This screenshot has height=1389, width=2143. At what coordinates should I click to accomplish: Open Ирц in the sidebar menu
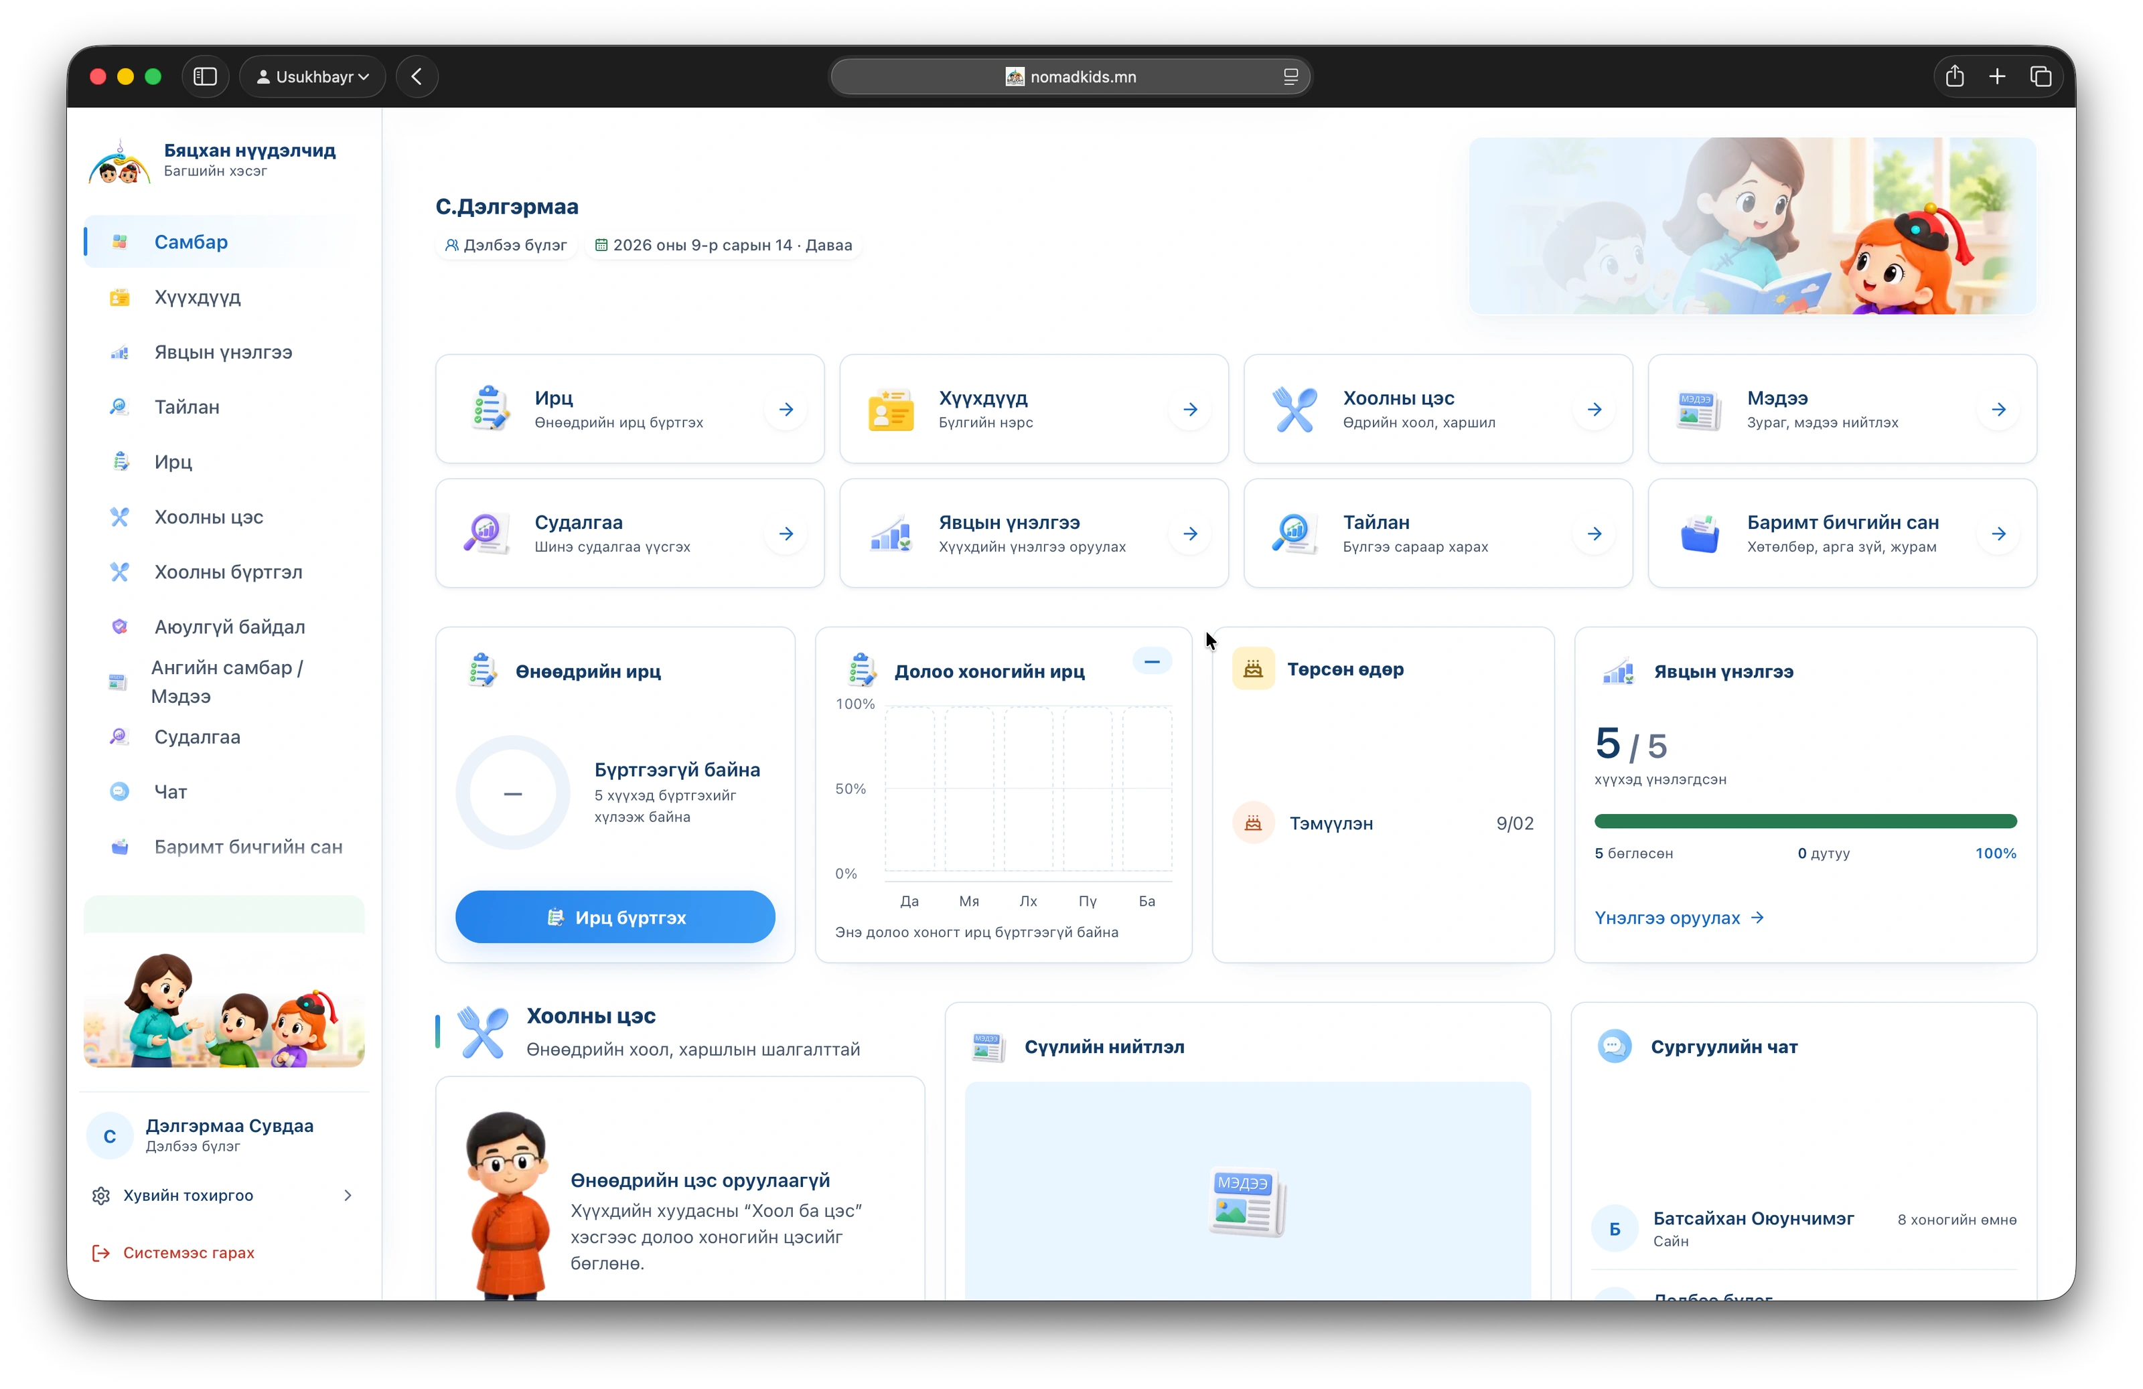point(223,462)
